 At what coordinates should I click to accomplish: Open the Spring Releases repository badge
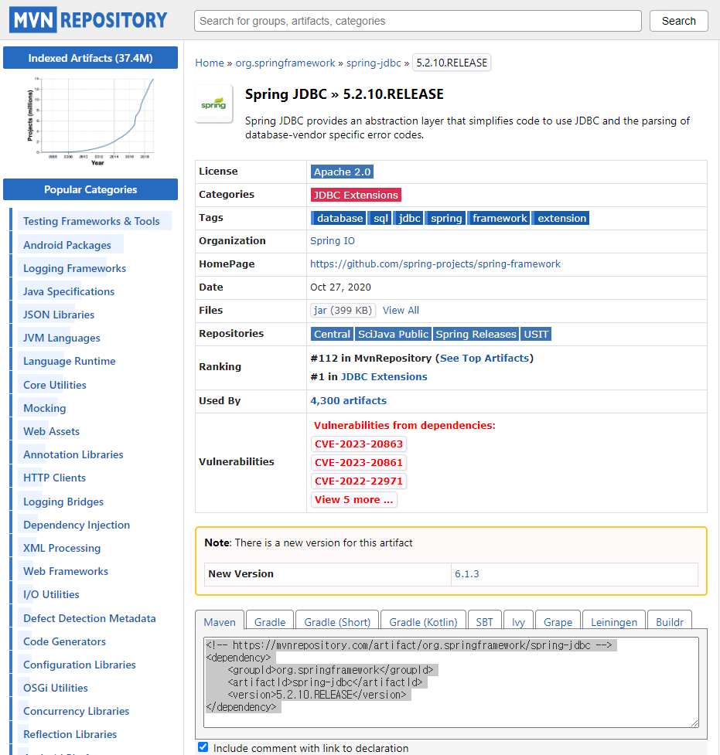click(476, 334)
